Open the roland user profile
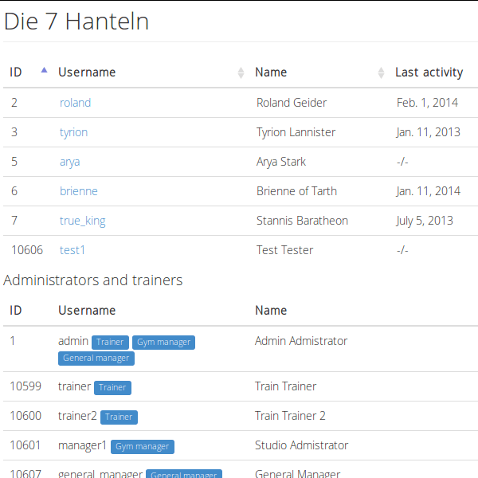 tap(75, 103)
